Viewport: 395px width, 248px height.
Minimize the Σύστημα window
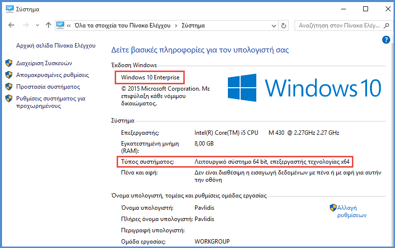pyautogui.click(x=344, y=9)
